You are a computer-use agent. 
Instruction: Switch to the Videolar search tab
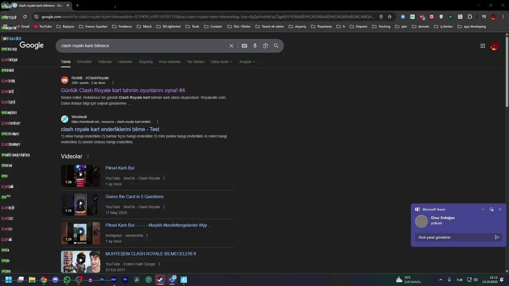tap(105, 62)
